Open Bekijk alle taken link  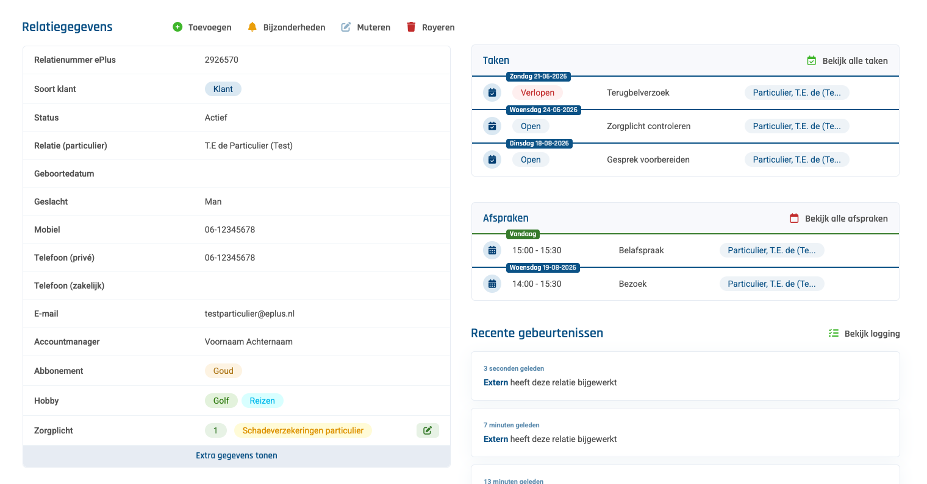point(847,61)
